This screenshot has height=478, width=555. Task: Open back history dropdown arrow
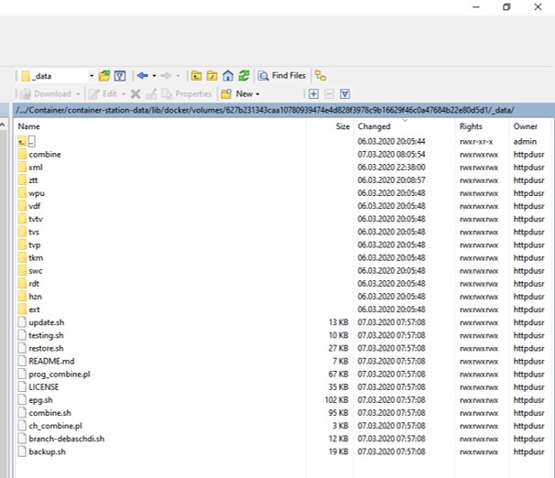tap(154, 76)
